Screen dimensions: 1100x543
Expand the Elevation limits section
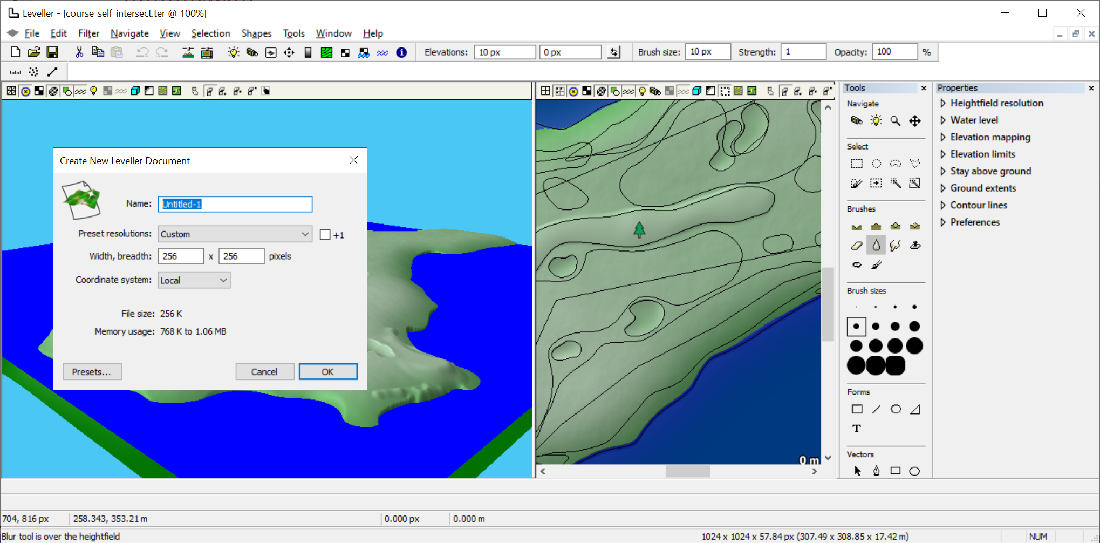coord(943,154)
